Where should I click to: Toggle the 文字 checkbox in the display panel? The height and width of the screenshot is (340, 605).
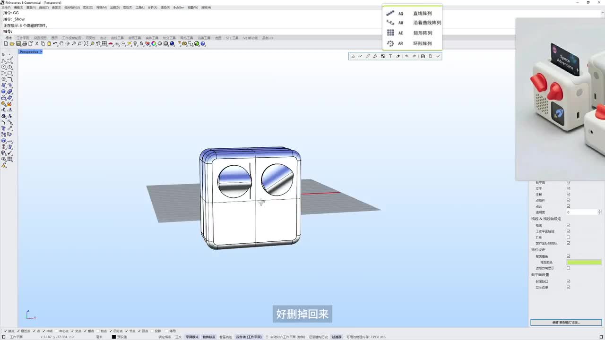tap(568, 188)
